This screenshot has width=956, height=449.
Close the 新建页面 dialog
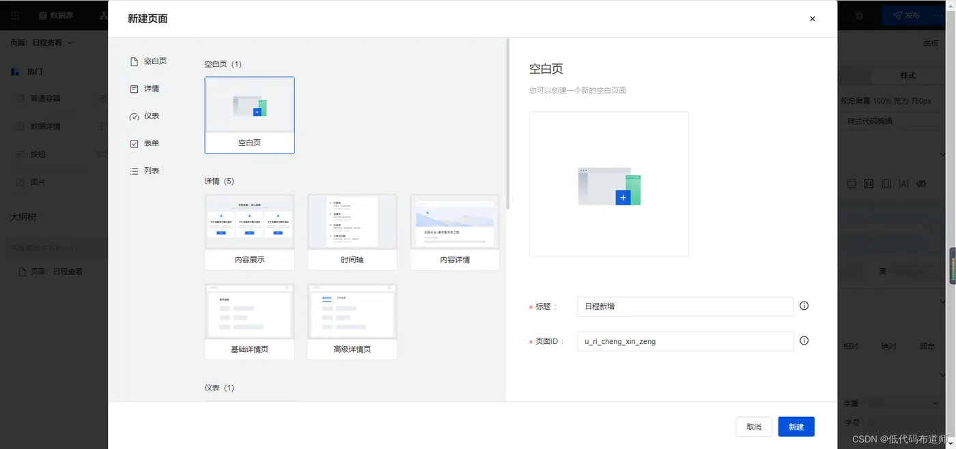[x=812, y=19]
